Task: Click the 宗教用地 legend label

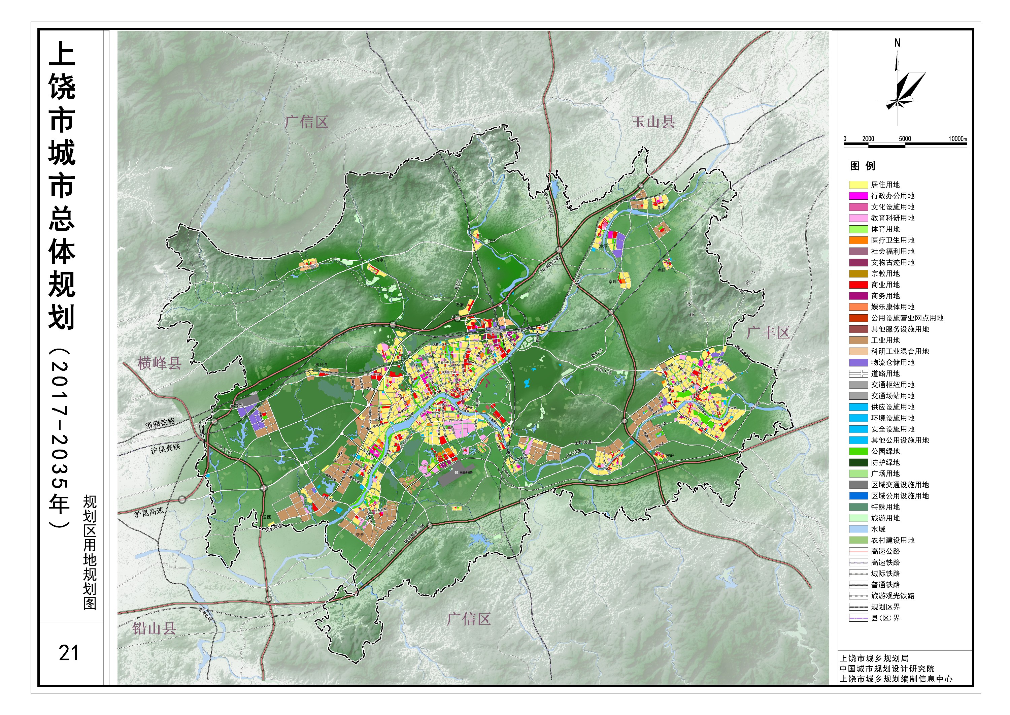Action: coord(885,273)
